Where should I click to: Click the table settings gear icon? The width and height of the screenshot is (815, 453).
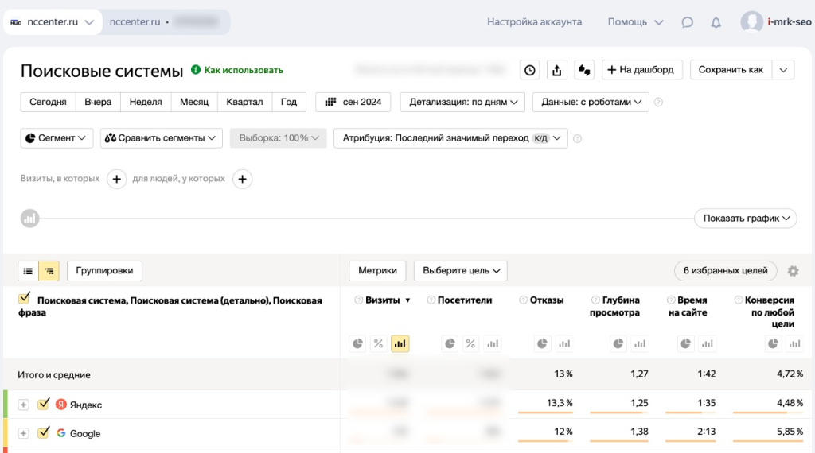pos(793,271)
